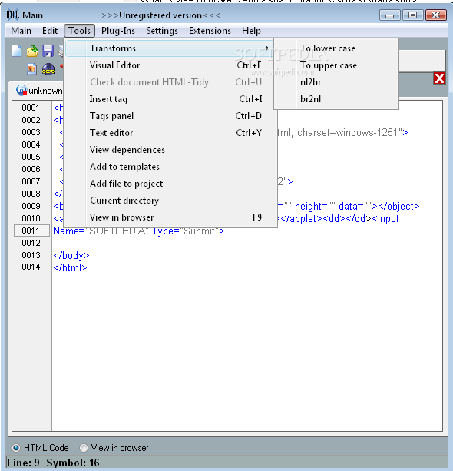This screenshot has width=453, height=471.
Task: Open Visual Editor from Tools menu
Action: tap(170, 65)
